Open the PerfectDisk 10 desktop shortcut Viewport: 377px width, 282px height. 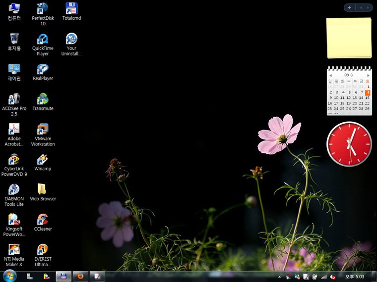click(x=43, y=9)
